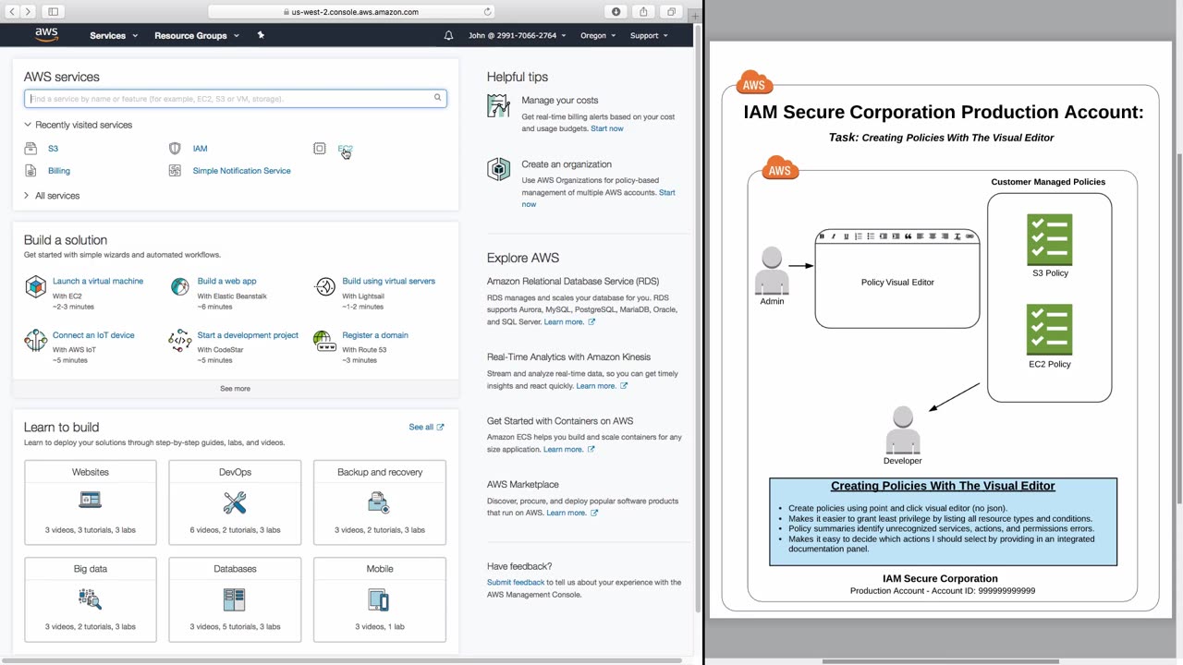Click the IAM shield icon
Image resolution: width=1183 pixels, height=665 pixels.
tap(175, 149)
